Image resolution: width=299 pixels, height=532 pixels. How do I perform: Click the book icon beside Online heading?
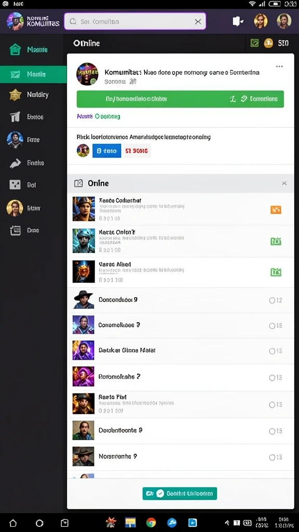(78, 183)
